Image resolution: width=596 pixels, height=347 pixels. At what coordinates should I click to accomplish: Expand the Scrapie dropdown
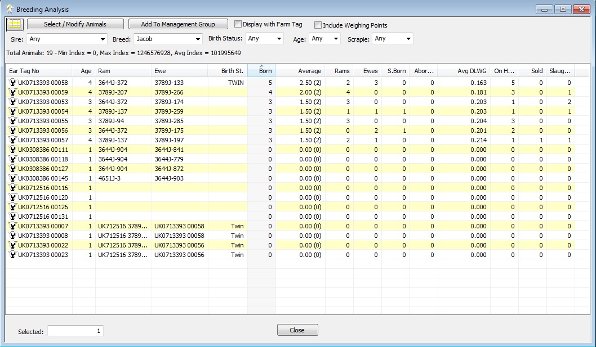392,39
